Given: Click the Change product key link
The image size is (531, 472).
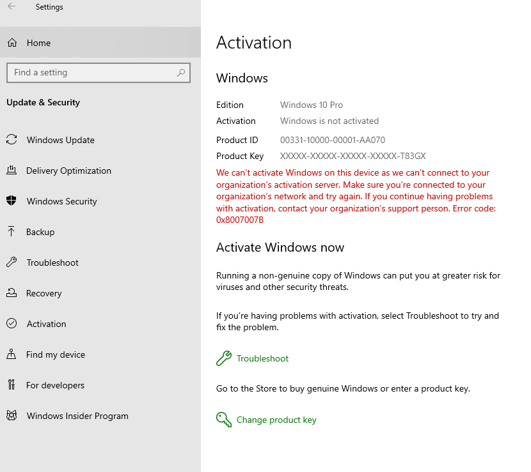Looking at the screenshot, I should click(x=276, y=420).
